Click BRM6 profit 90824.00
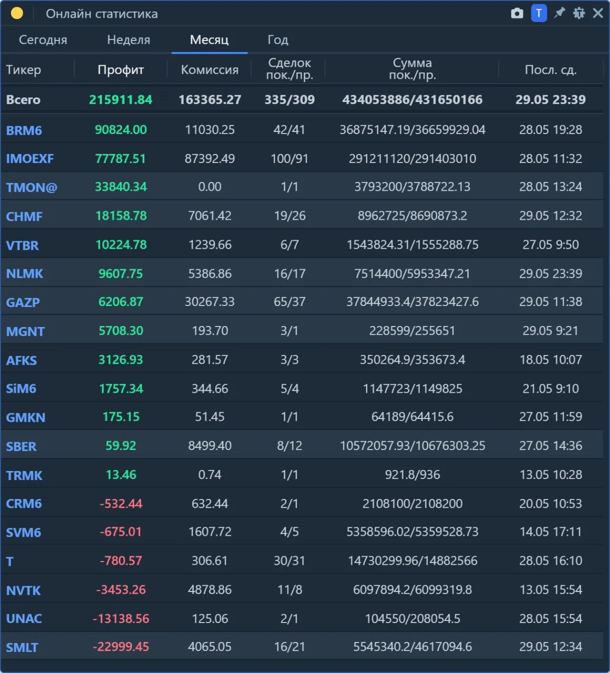Viewport: 610px width, 673px height. pyautogui.click(x=121, y=130)
